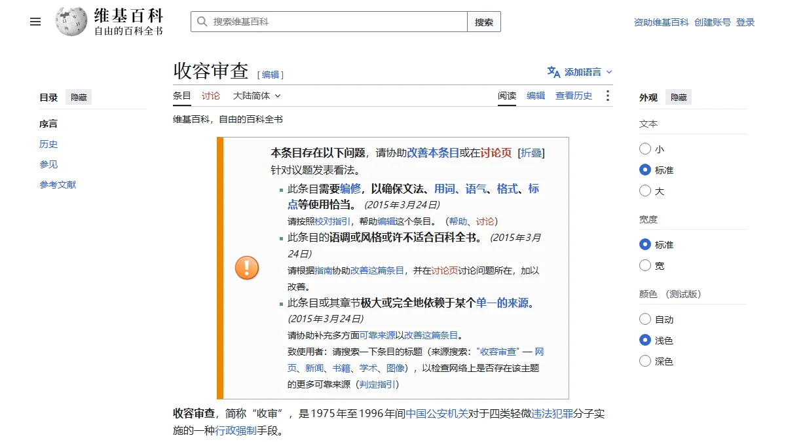Click the 学术 source search link
The height and width of the screenshot is (442, 786).
(x=368, y=368)
